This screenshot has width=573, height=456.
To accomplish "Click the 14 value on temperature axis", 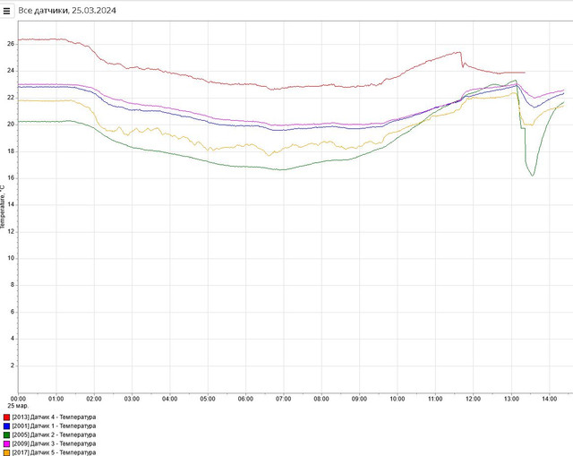I will click(x=11, y=205).
